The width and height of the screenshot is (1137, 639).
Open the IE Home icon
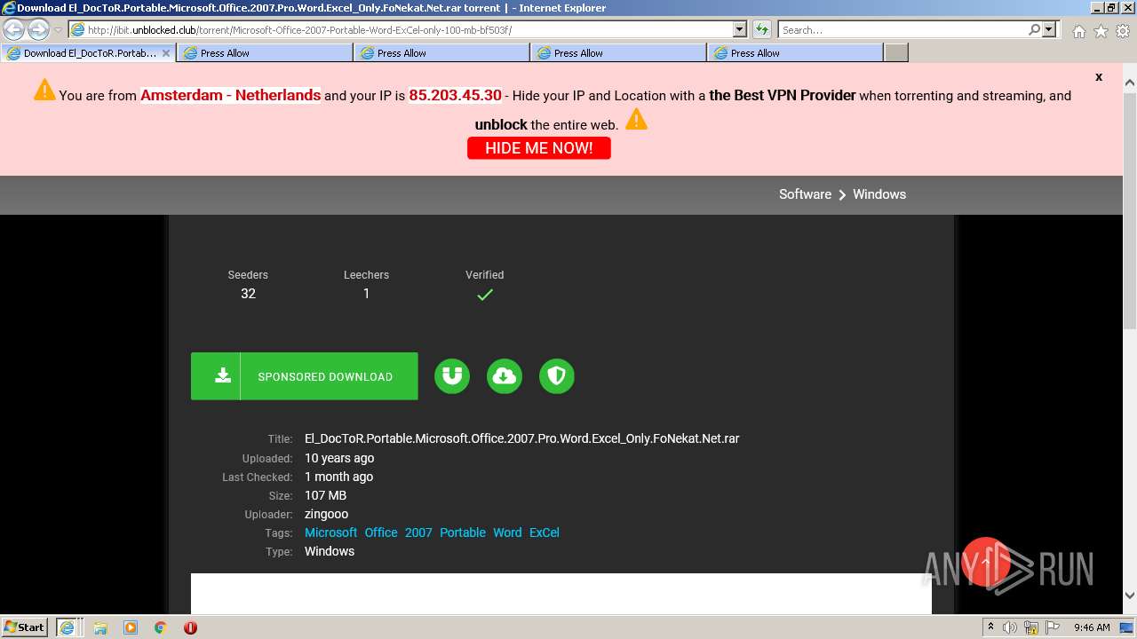pos(1078,31)
